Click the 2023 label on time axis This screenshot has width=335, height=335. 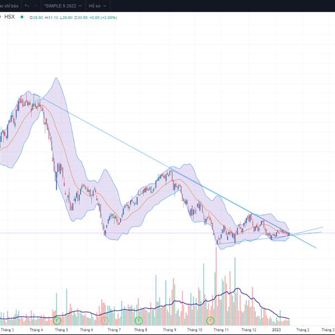pos(276,330)
